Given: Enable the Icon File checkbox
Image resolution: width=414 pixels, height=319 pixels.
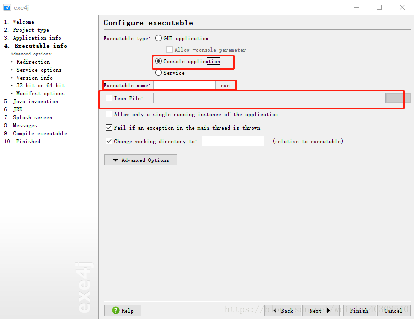Looking at the screenshot, I should click(x=109, y=98).
